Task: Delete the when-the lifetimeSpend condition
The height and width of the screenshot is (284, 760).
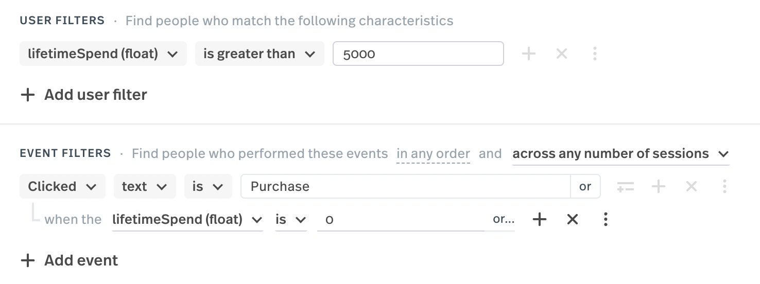Action: tap(573, 220)
